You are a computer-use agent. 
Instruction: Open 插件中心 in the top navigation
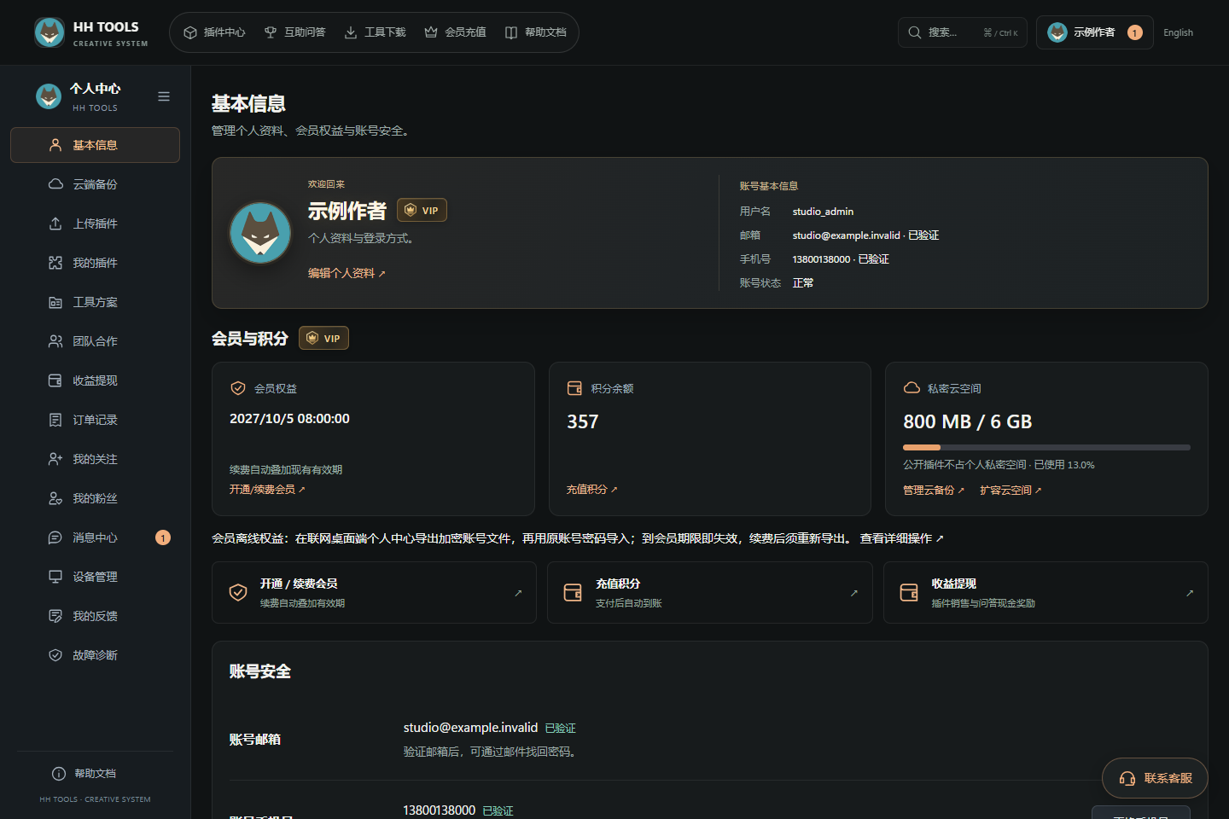(214, 32)
